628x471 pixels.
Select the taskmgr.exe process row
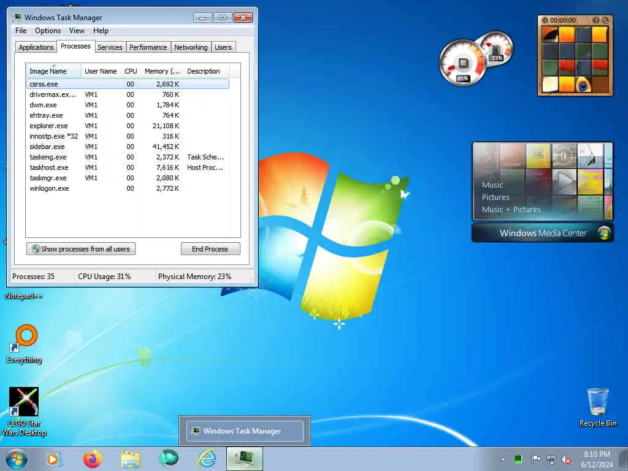(x=128, y=178)
